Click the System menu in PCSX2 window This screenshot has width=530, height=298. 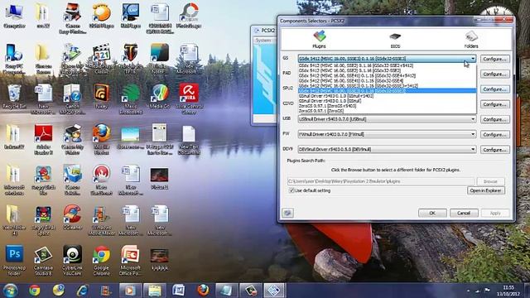click(x=263, y=41)
